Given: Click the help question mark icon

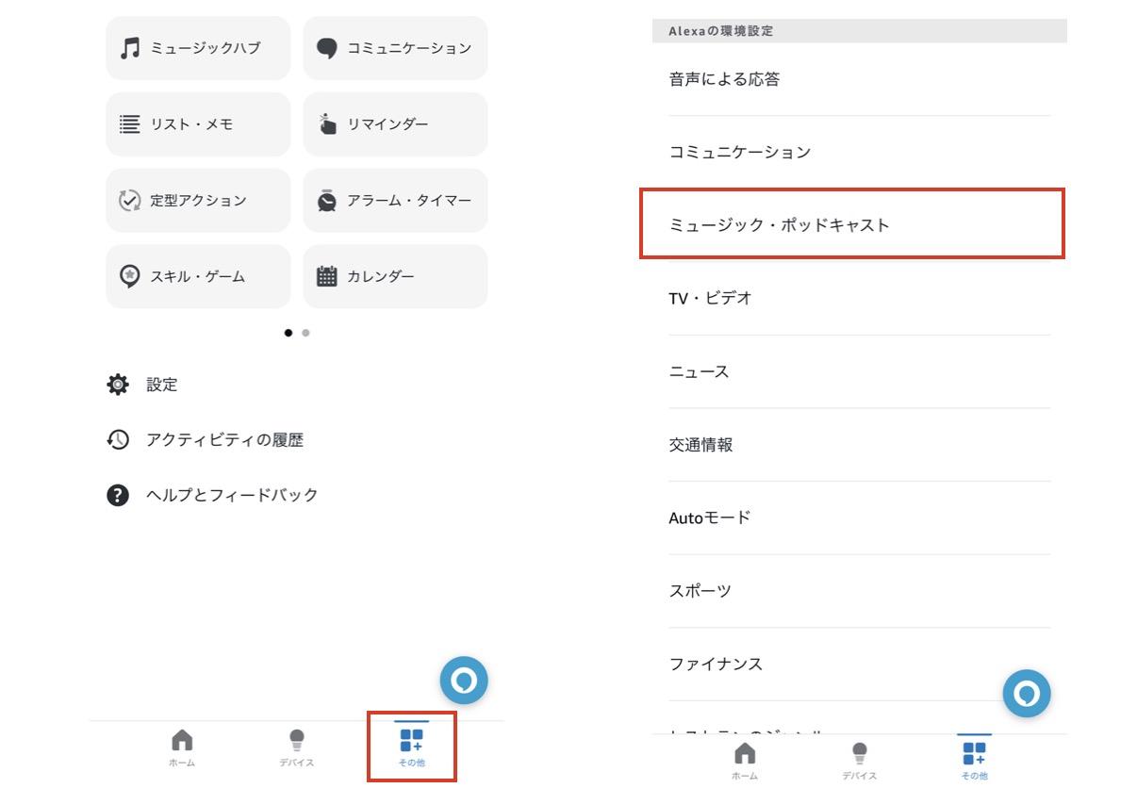Looking at the screenshot, I should [118, 496].
